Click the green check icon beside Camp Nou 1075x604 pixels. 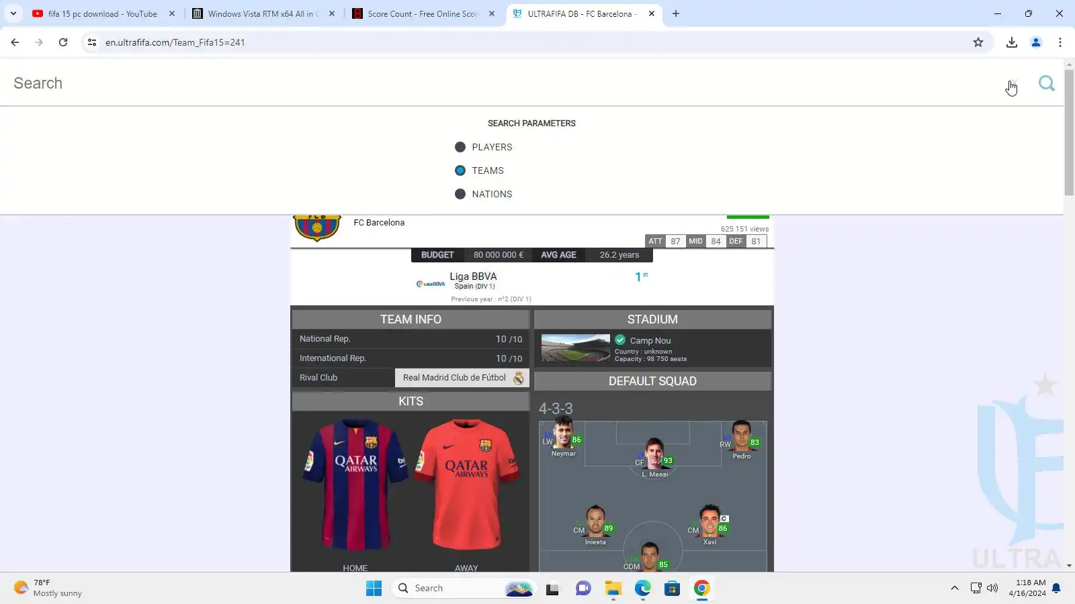620,340
